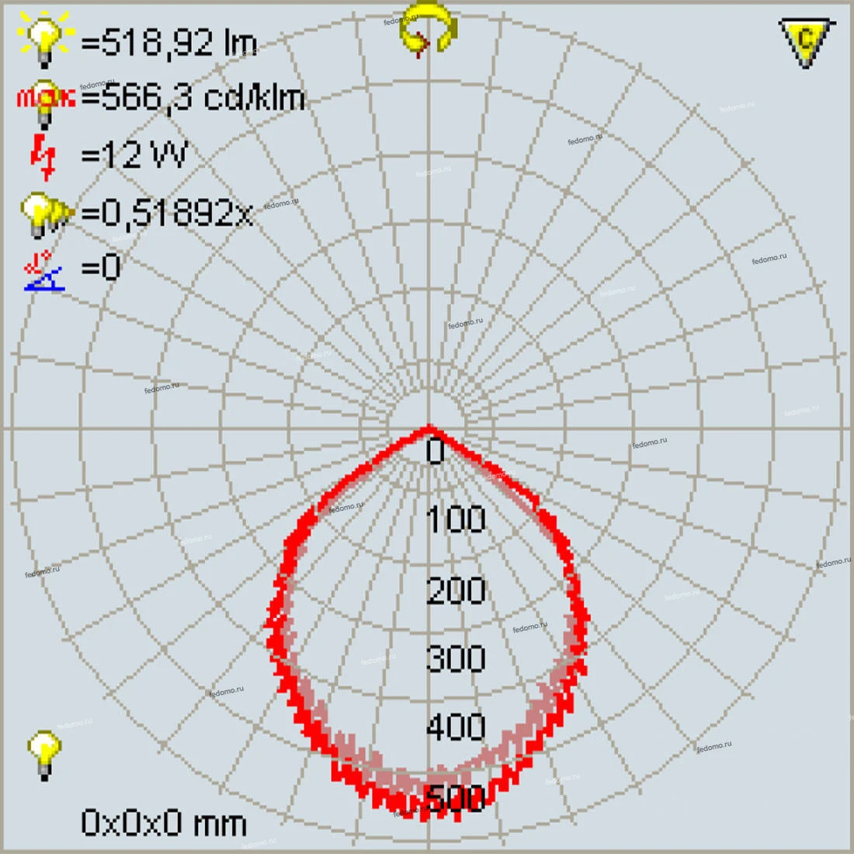The image size is (854, 854).
Task: Click the blue tilt angle icon
Action: 44,269
